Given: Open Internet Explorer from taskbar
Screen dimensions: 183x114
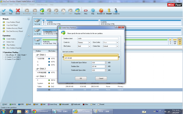Looking at the screenshot, I should click(11, 111).
